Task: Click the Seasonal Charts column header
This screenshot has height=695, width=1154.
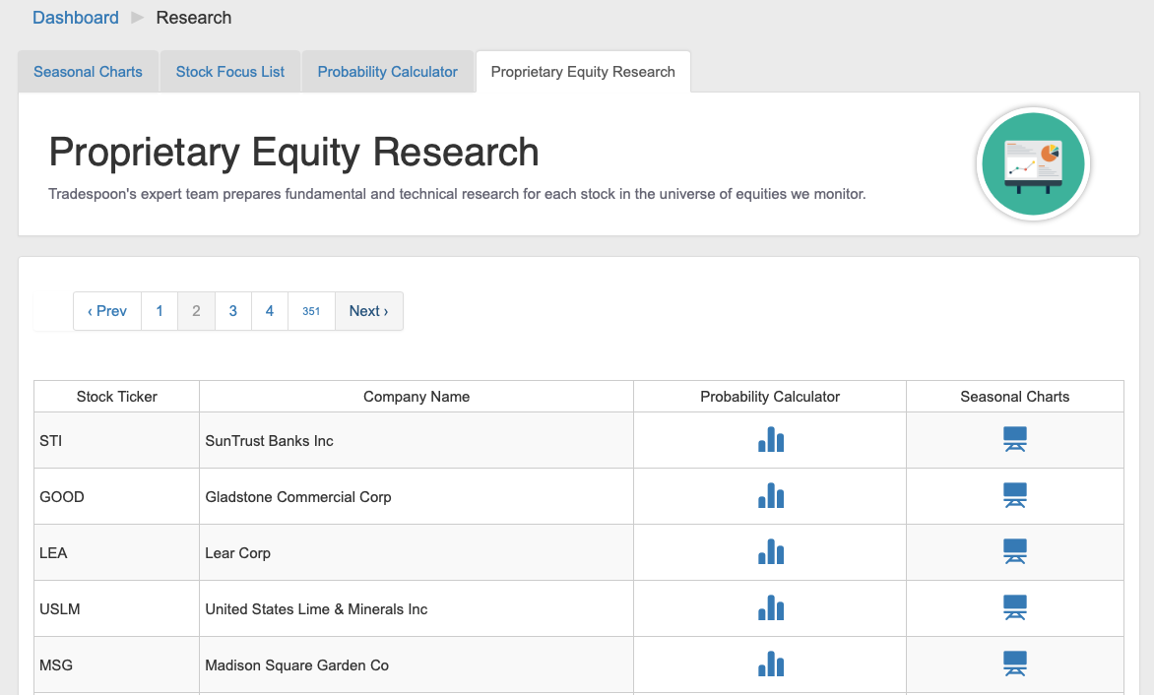Action: [x=1015, y=397]
